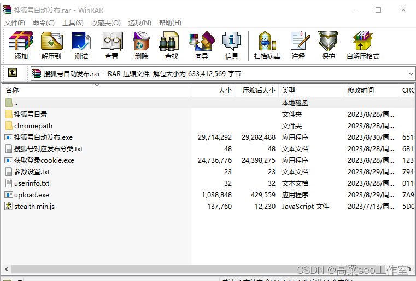Click the 搜狐号自动发布.exe application icon
The height and width of the screenshot is (281, 416).
(x=9, y=137)
